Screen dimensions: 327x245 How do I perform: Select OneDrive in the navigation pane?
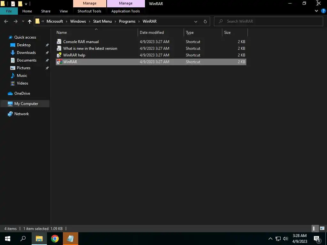pyautogui.click(x=22, y=93)
